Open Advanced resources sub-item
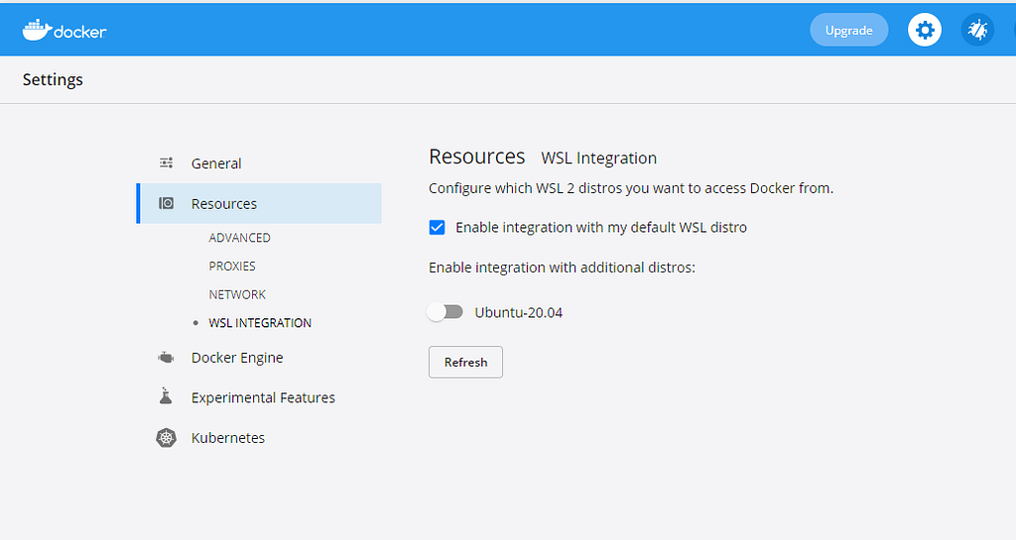The width and height of the screenshot is (1016, 540). [239, 238]
